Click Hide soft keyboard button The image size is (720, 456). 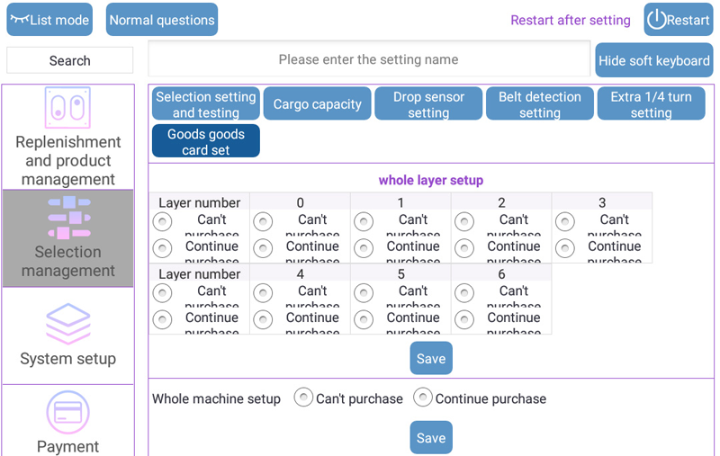(654, 60)
